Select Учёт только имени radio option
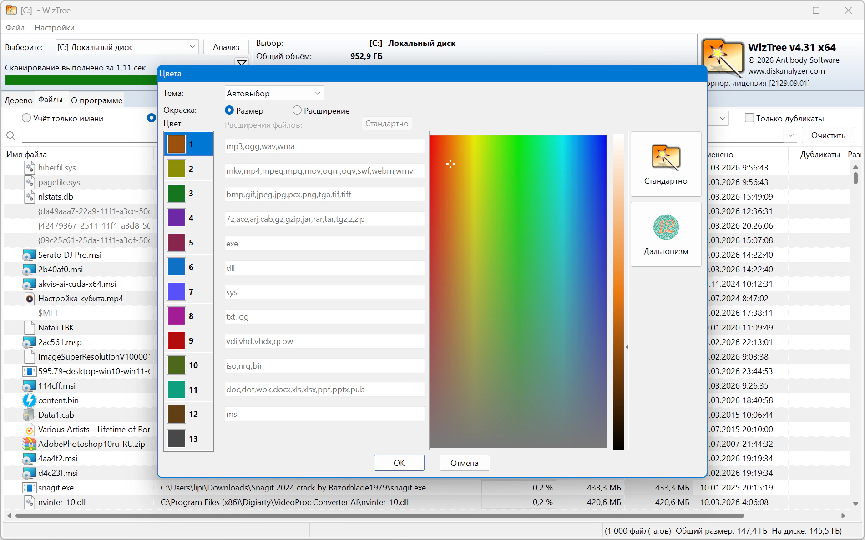 pyautogui.click(x=26, y=118)
